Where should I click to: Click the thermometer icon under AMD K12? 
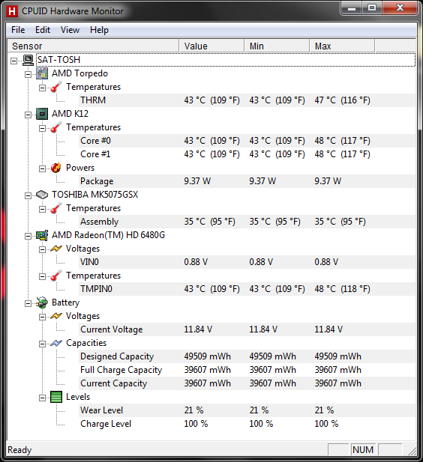pyautogui.click(x=56, y=127)
